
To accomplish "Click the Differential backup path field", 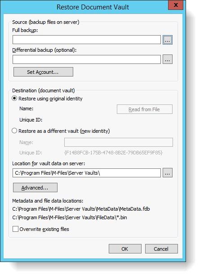I will pos(87,59).
